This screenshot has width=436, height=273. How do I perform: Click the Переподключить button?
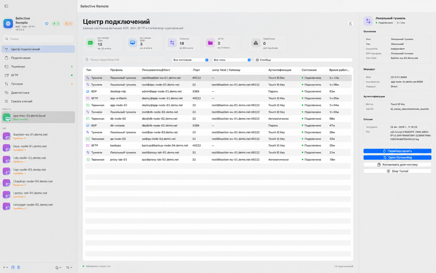[x=397, y=151]
